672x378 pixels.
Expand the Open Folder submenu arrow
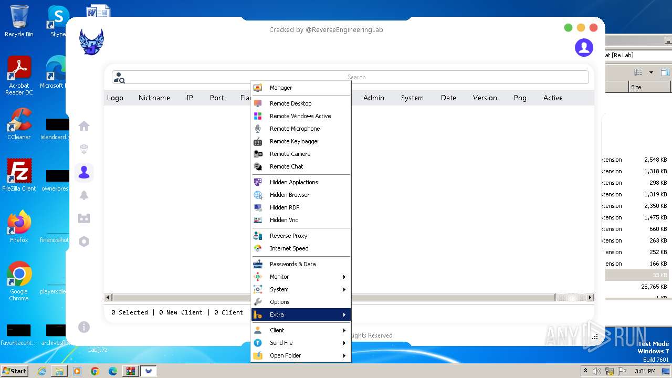point(344,355)
